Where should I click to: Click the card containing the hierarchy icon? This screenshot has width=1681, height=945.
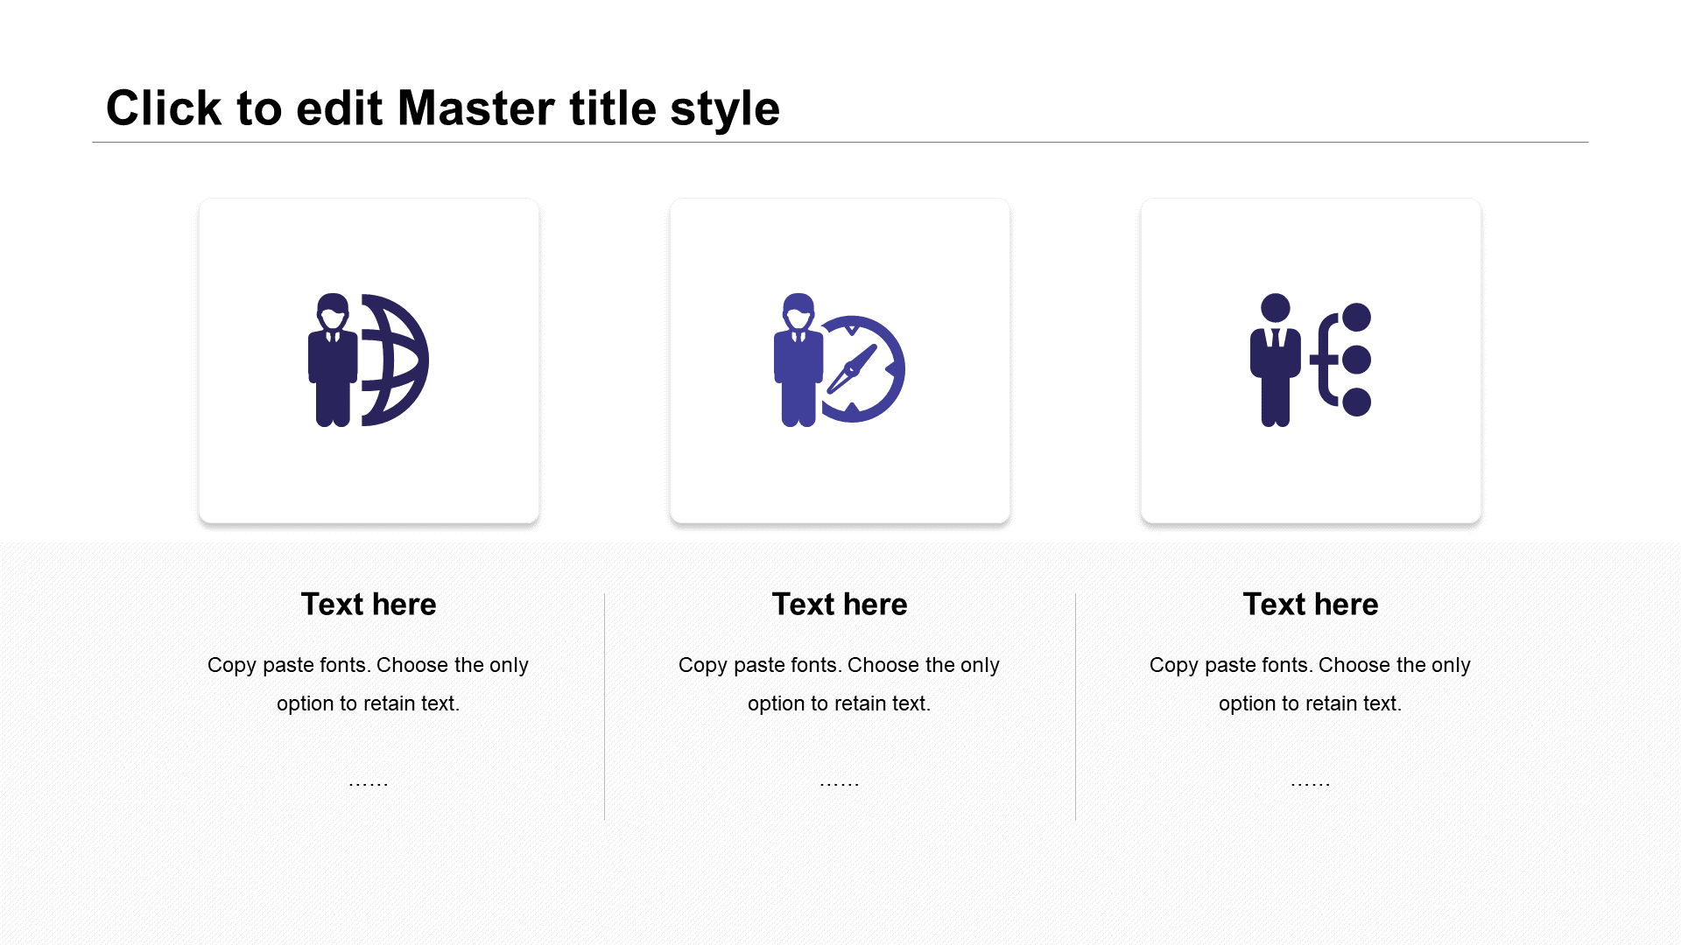point(1311,360)
